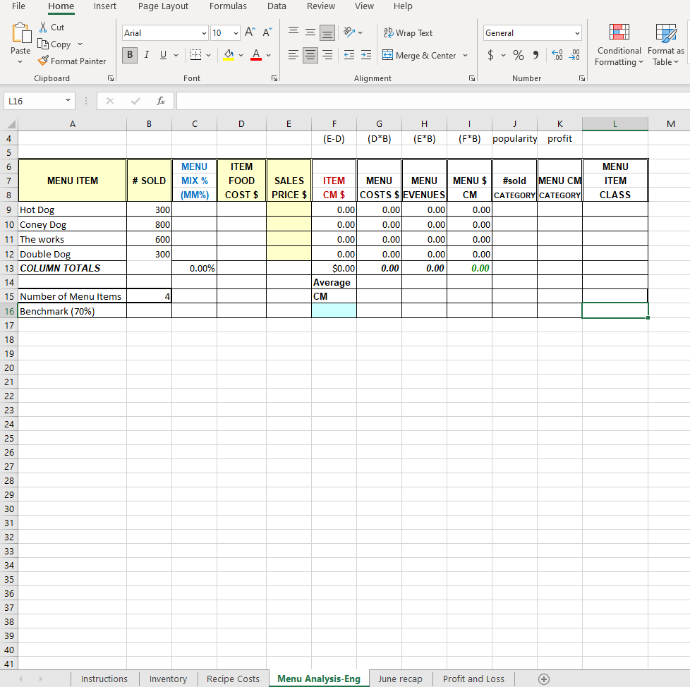This screenshot has width=690, height=687.
Task: Click the Conditional Formatting button
Action: coord(619,45)
